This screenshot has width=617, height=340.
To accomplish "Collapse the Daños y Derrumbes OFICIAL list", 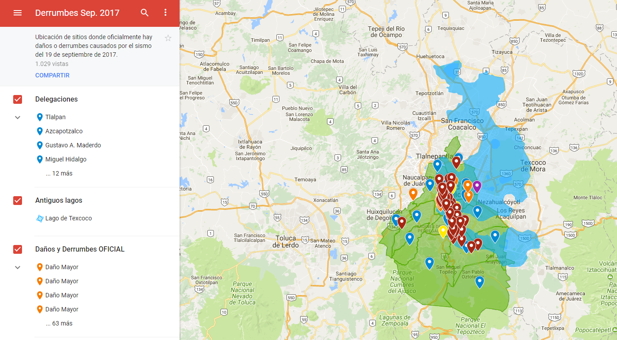I will (17, 267).
